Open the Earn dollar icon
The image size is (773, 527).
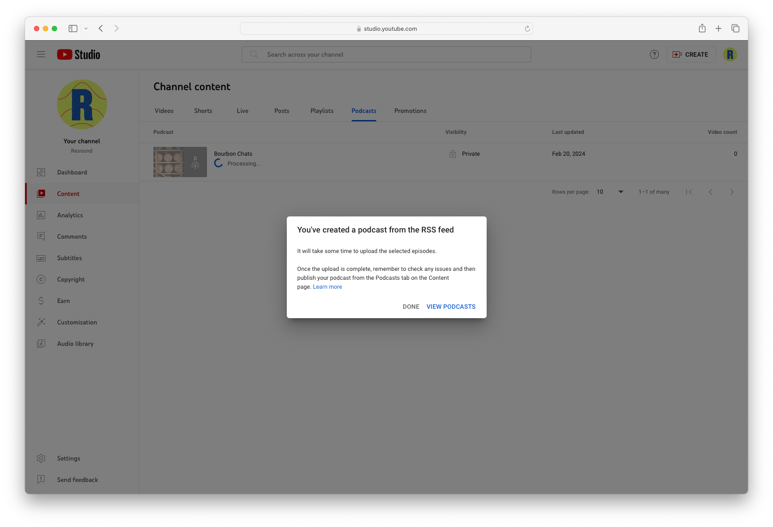pyautogui.click(x=41, y=301)
